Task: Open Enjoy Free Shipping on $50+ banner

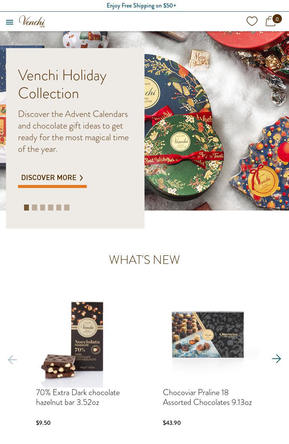Action: coord(141,6)
